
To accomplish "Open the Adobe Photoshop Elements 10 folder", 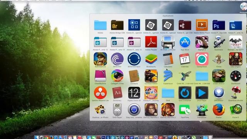I will pyautogui.click(x=235, y=25).
